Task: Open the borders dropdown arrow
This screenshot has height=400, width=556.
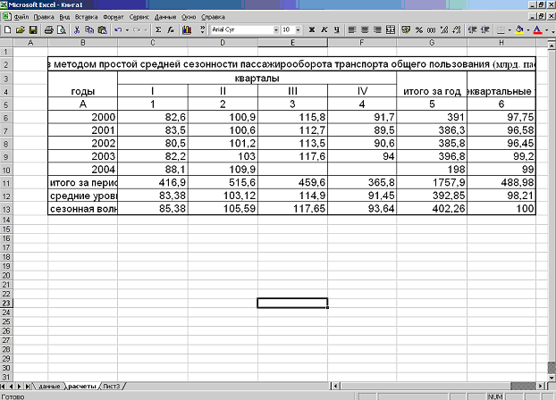Action: 510,29
